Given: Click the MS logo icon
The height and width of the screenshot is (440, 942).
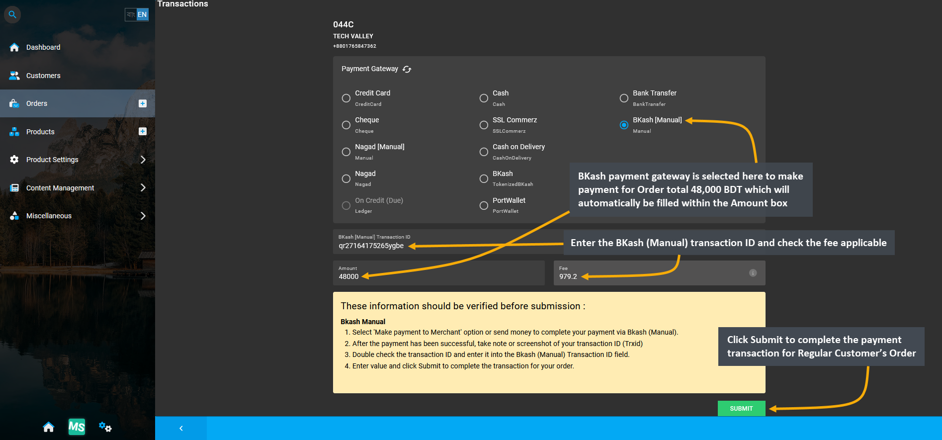Looking at the screenshot, I should [x=77, y=427].
